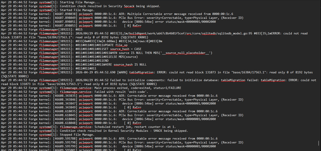Click kernel timestamp [46609.595798]
Image resolution: width=321 pixels, height=151 pixels.
pos(65,142)
